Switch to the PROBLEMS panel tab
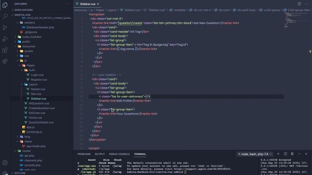Image resolution: width=312 pixels, height=175 pixels. click(84, 154)
